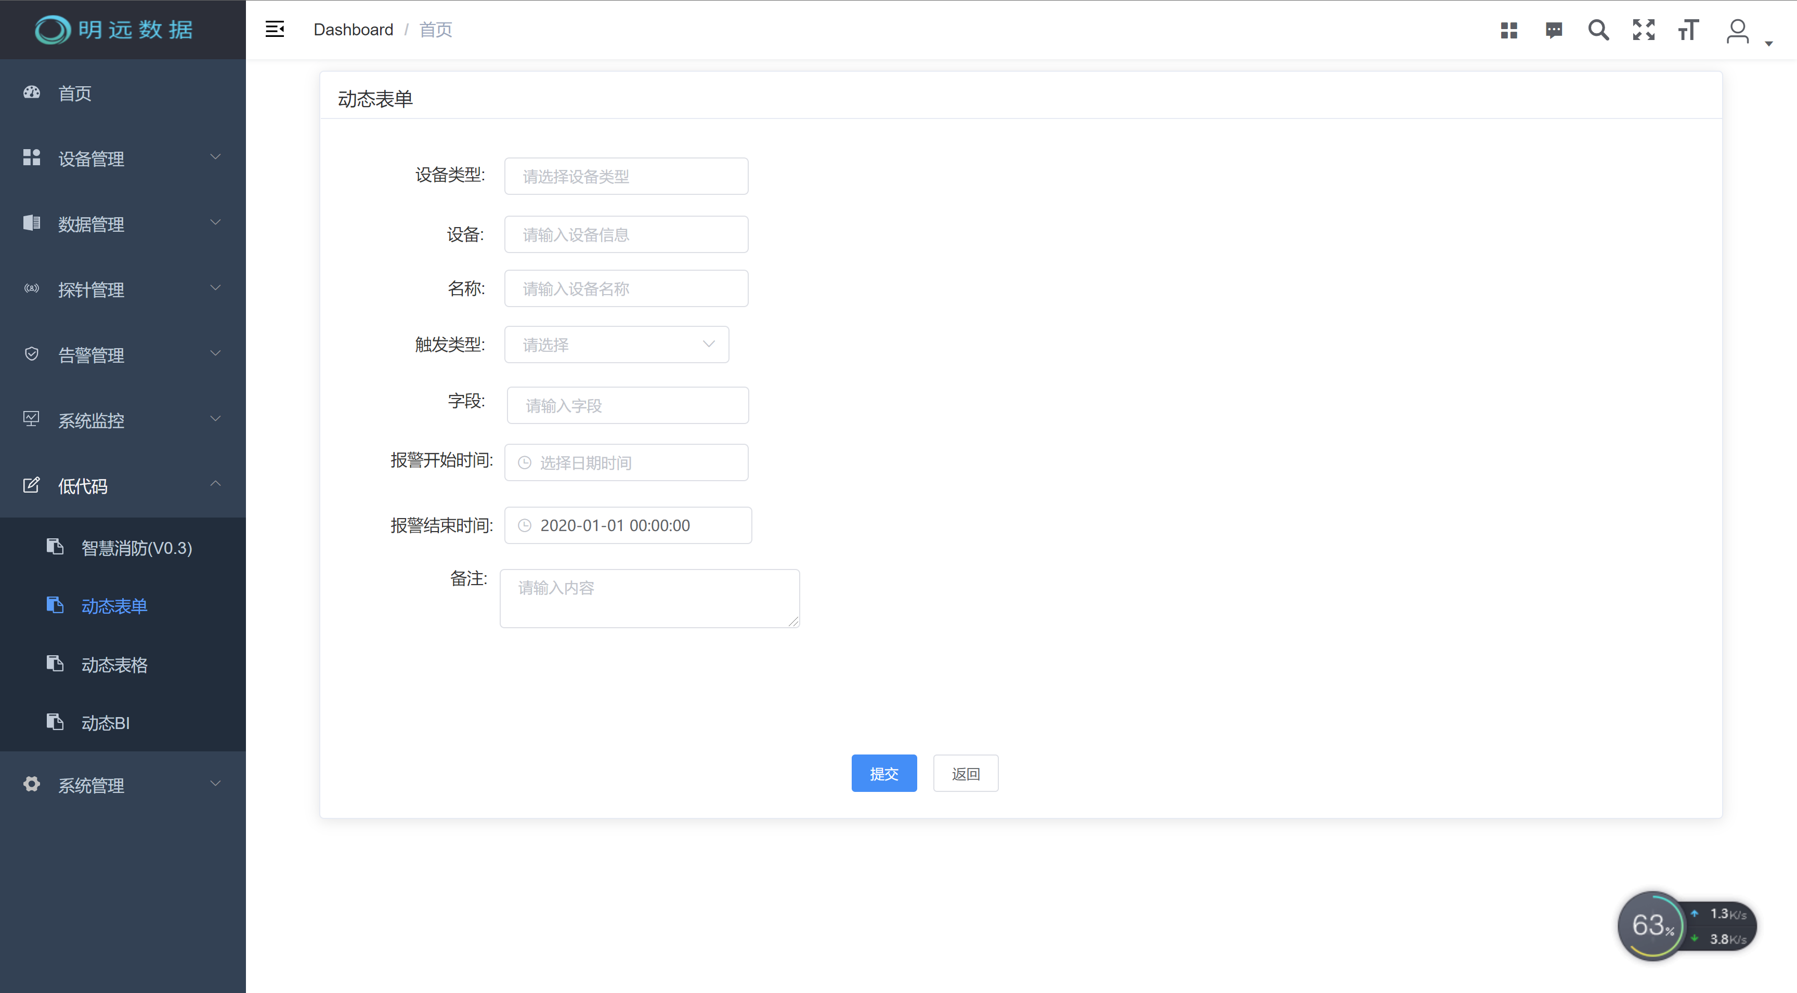Expand the 告警管理 chevron
Viewport: 1797px width, 993px height.
(216, 353)
